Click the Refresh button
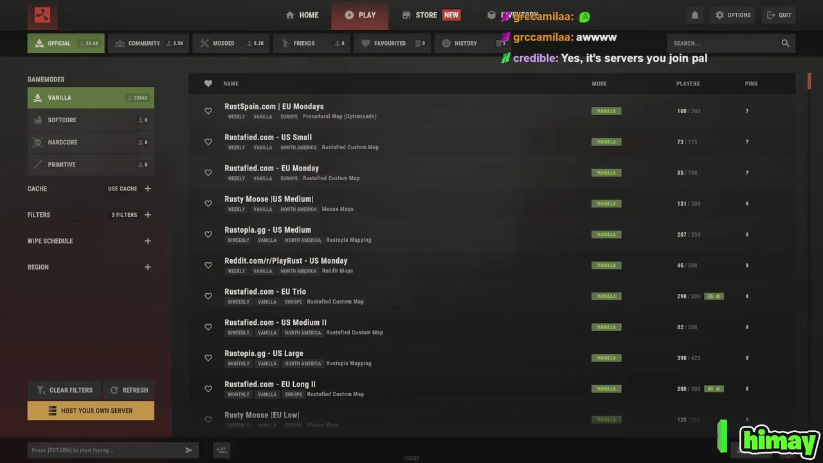The width and height of the screenshot is (823, 463). point(129,390)
